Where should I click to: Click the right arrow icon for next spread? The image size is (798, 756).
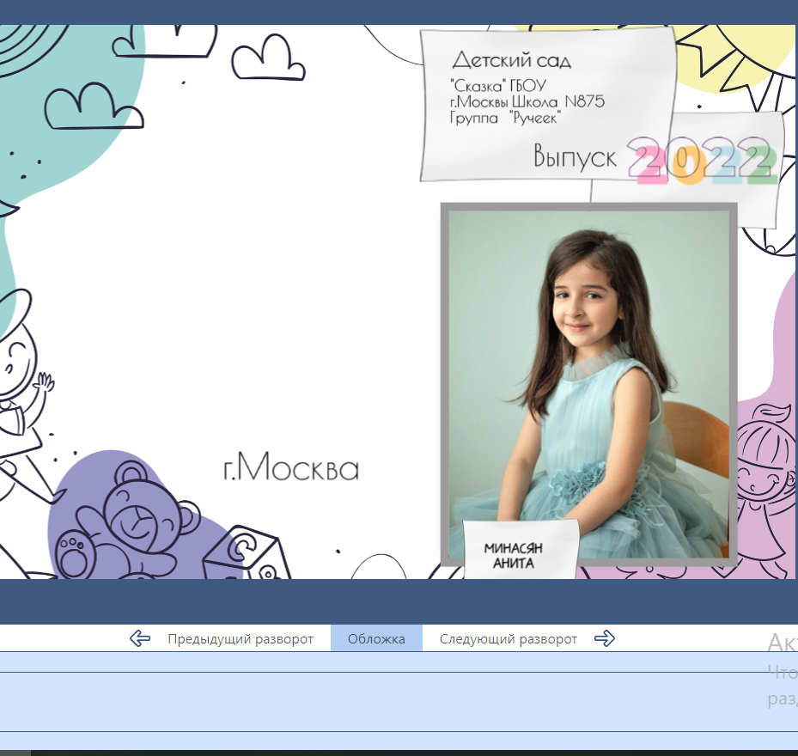[605, 638]
